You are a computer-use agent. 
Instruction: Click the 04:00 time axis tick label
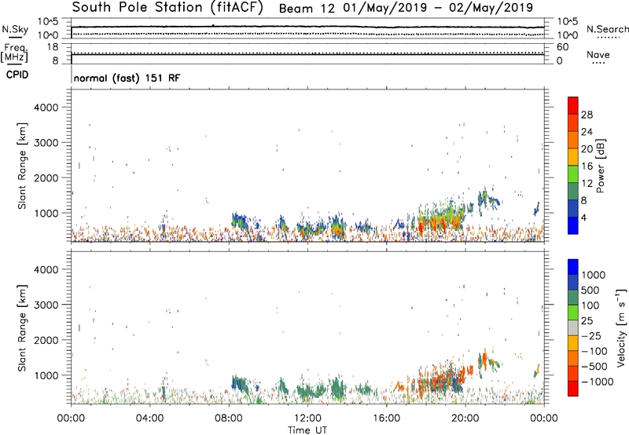[x=149, y=419]
